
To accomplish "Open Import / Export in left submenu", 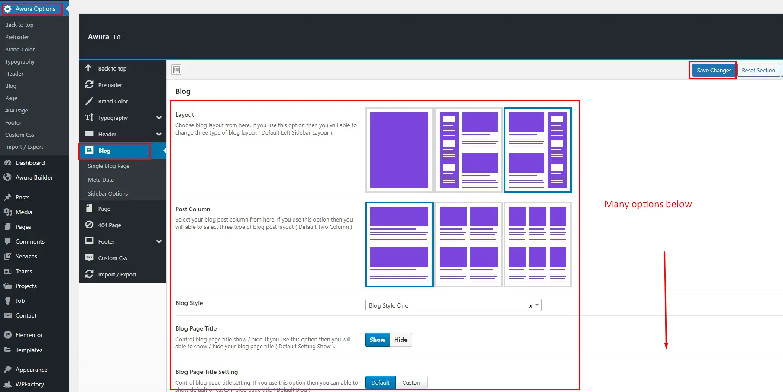I will point(24,147).
